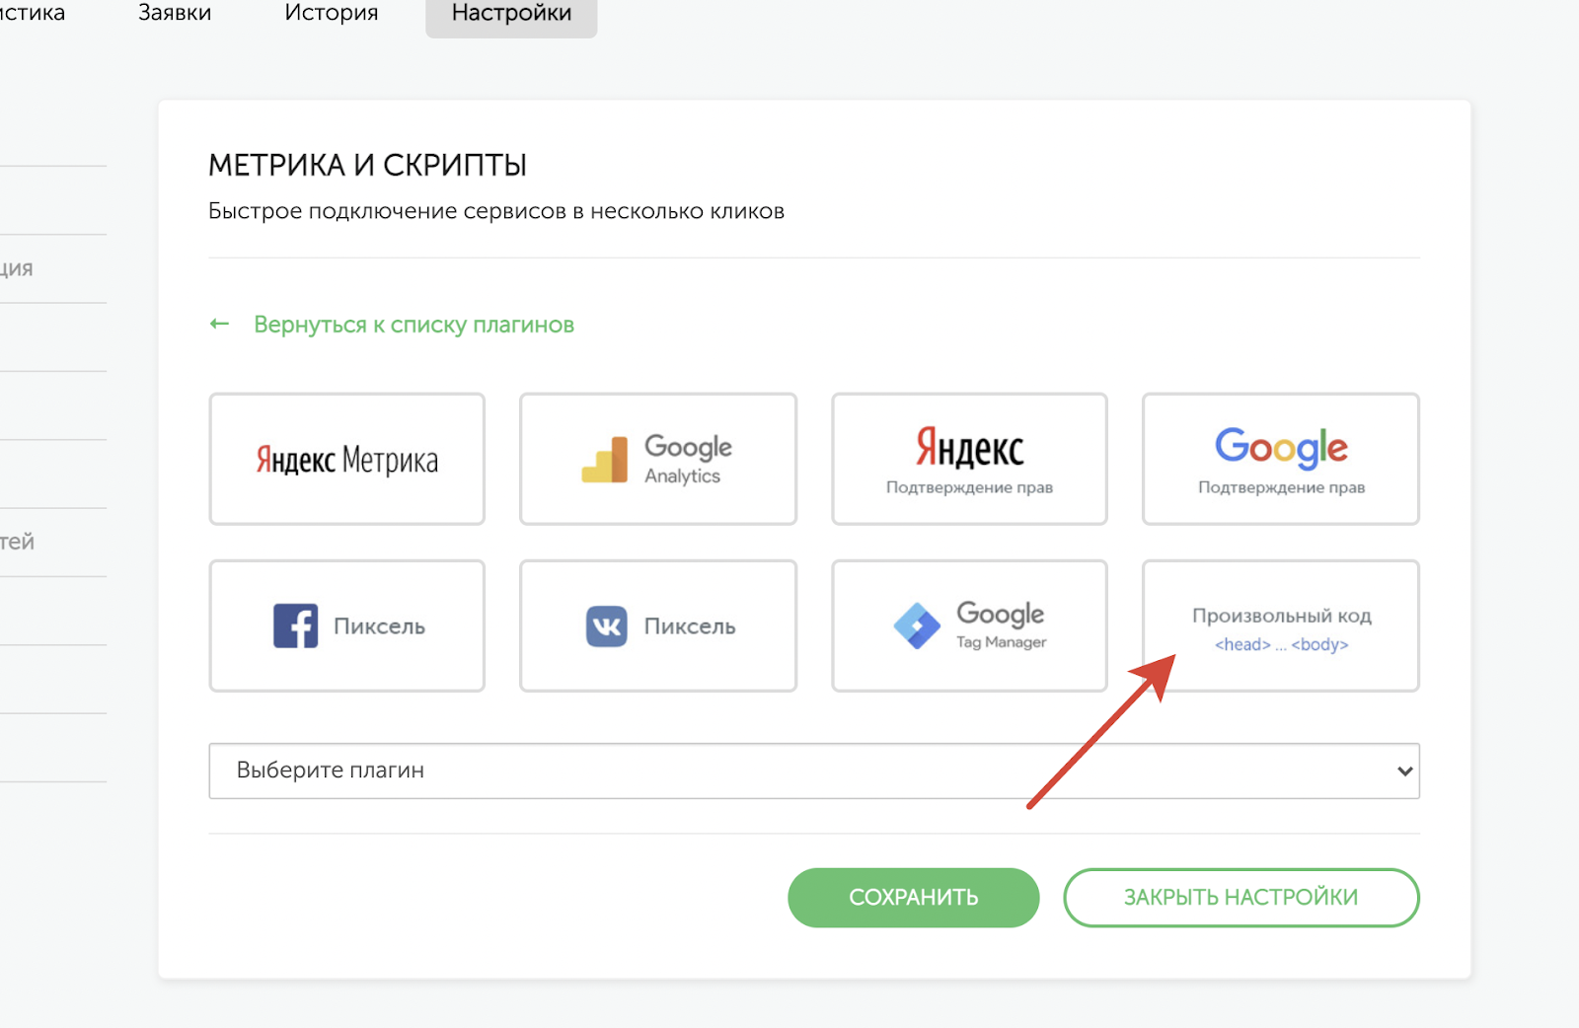This screenshot has height=1028, width=1579.
Task: Select the Google Analytics plugin tile
Action: click(658, 460)
